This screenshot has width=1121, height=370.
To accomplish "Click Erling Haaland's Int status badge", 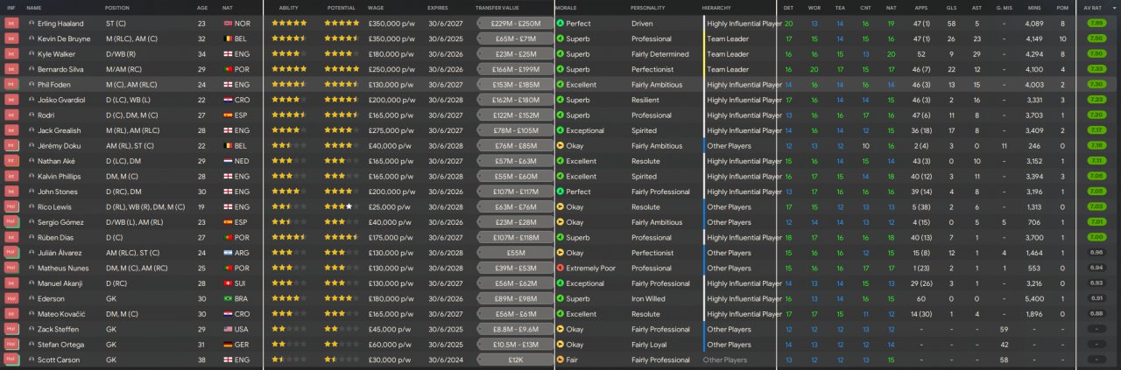I will click(11, 24).
